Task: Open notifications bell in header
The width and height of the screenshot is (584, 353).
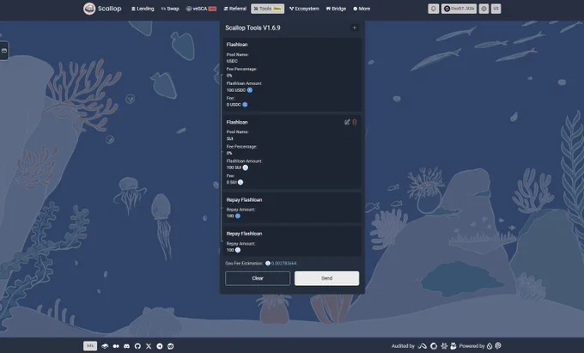Action: tap(433, 9)
